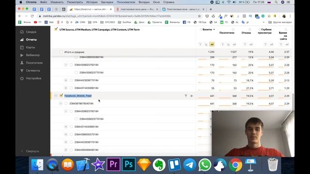The width and height of the screenshot is (310, 174).
Task: Click highlighted chart icon under Визиты
Action: (212, 44)
